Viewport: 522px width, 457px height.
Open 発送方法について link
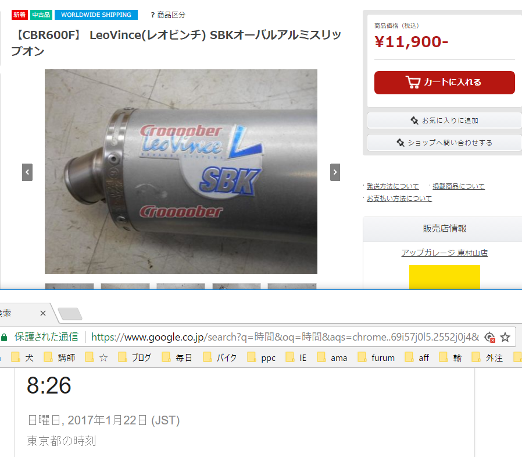pyautogui.click(x=392, y=186)
